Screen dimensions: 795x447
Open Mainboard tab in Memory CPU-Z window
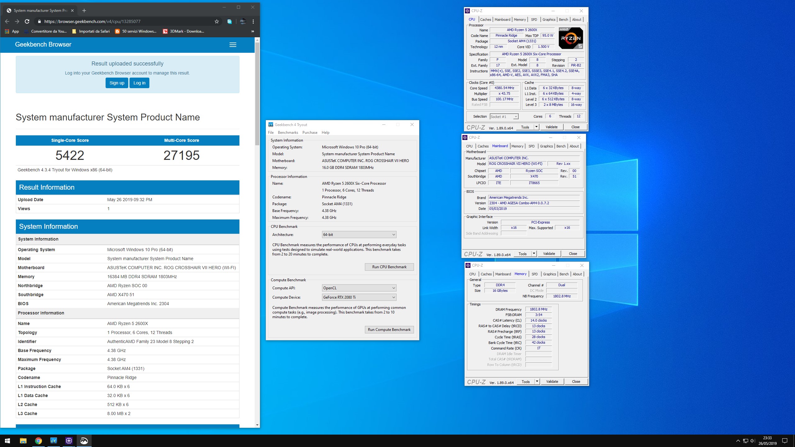[503, 274]
